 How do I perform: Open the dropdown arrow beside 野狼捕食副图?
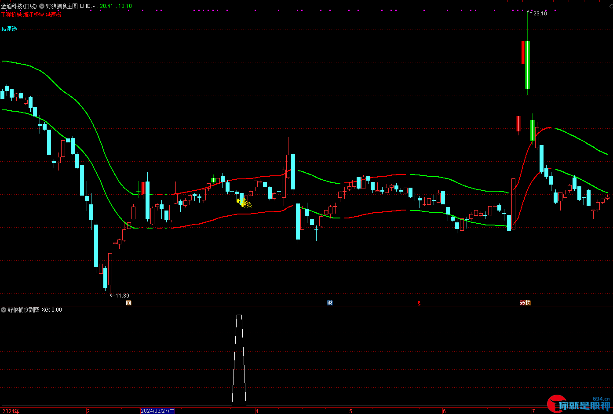click(x=4, y=310)
